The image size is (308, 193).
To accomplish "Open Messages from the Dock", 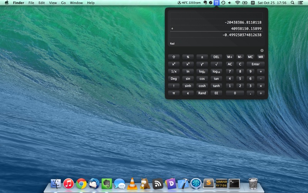I will pos(119,184).
